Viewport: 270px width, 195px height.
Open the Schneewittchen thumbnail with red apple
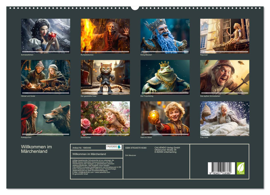point(46,36)
